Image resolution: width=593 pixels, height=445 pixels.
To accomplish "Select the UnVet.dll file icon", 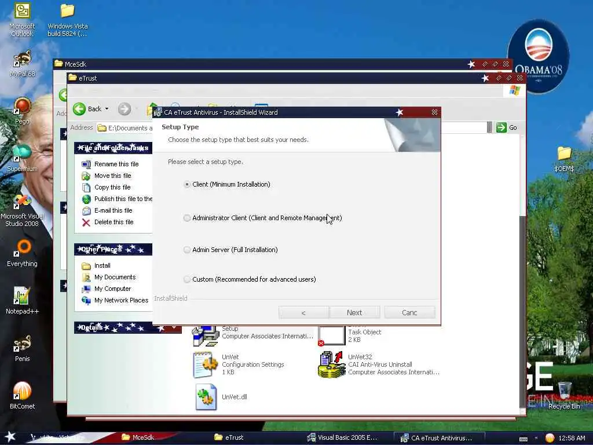I will click(x=206, y=397).
